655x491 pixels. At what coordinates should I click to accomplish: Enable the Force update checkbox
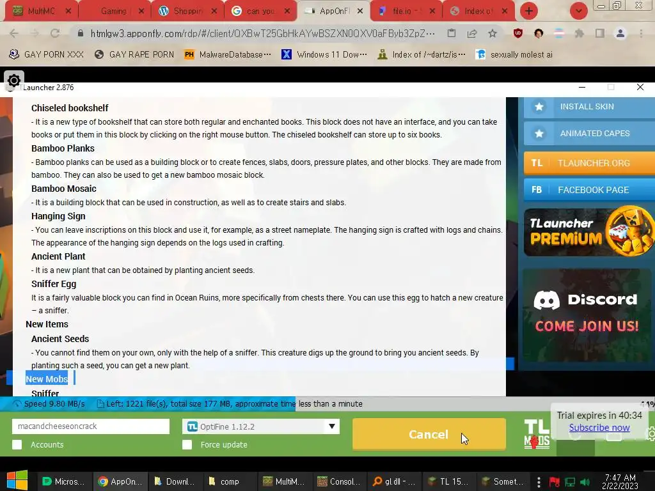187,445
